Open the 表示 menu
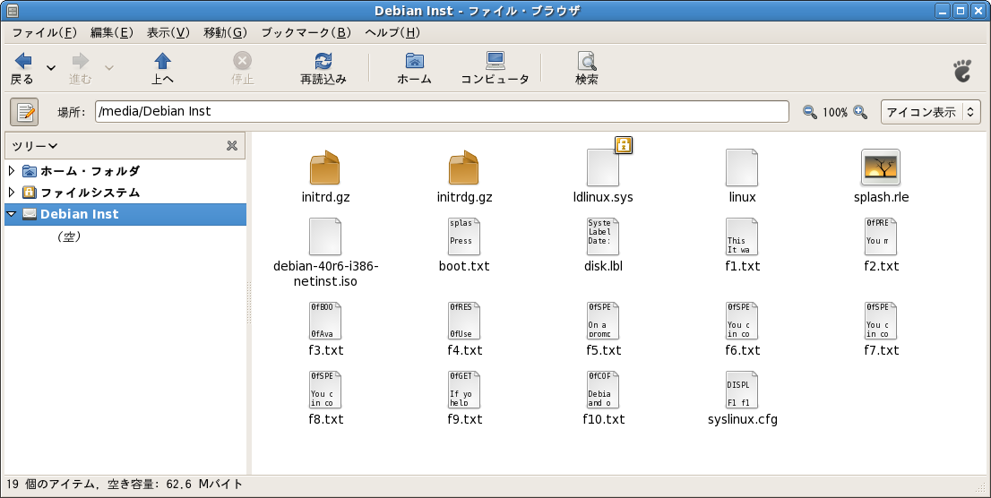991x498 pixels. 168,33
